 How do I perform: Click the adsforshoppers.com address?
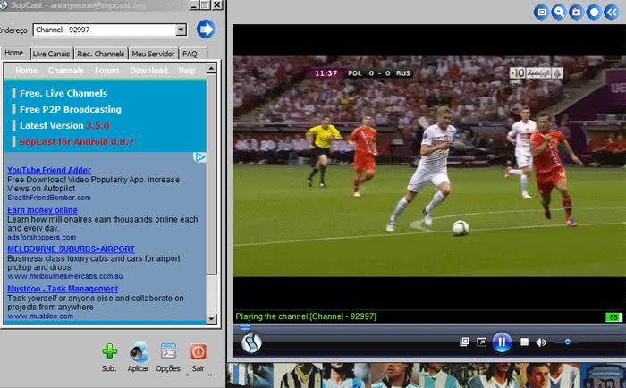click(41, 237)
